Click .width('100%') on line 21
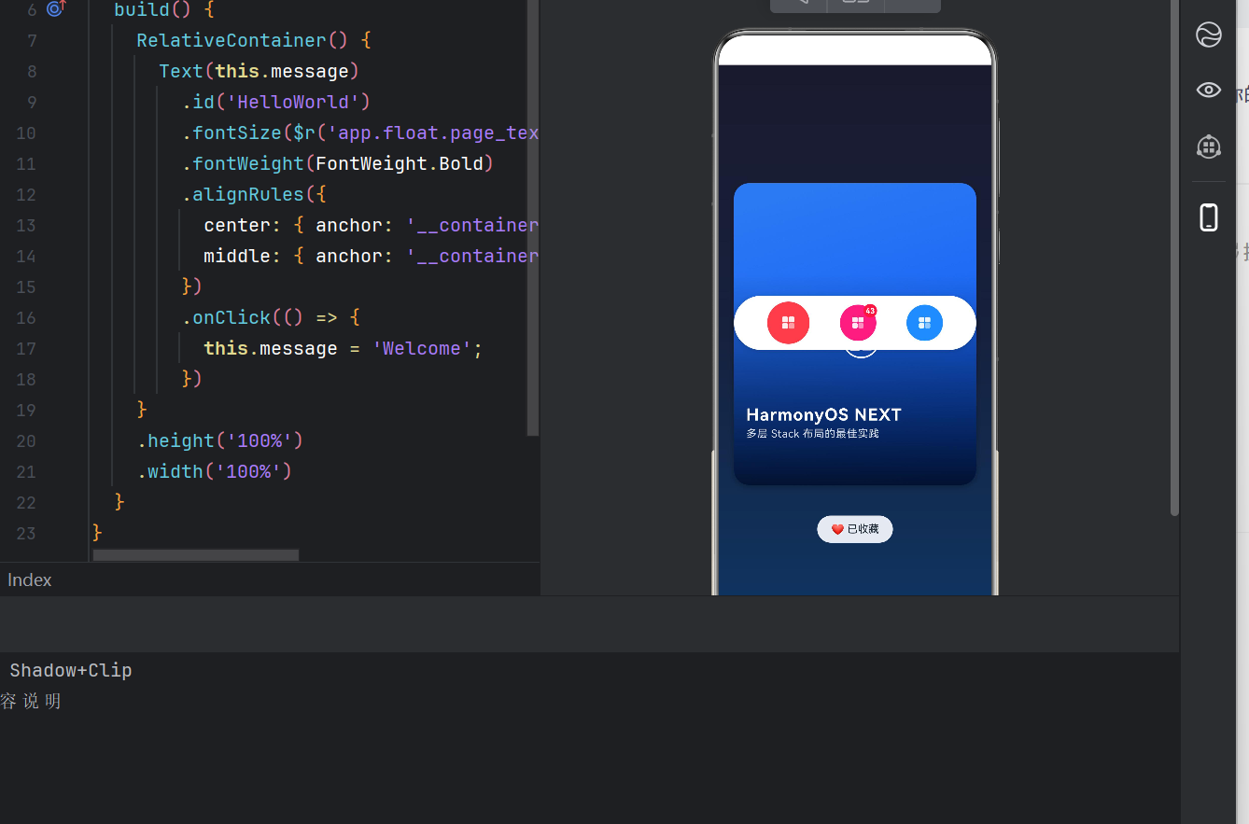This screenshot has height=824, width=1249. pyautogui.click(x=215, y=471)
